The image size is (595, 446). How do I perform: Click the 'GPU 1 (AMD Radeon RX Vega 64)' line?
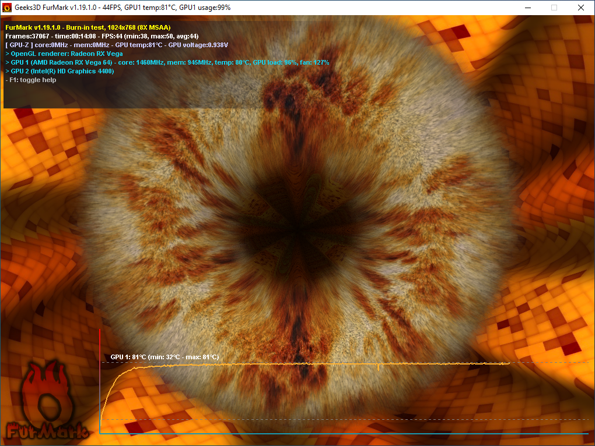167,62
